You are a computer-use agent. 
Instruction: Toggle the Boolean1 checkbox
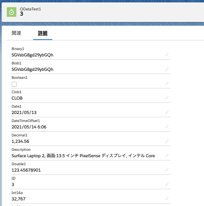click(14, 84)
